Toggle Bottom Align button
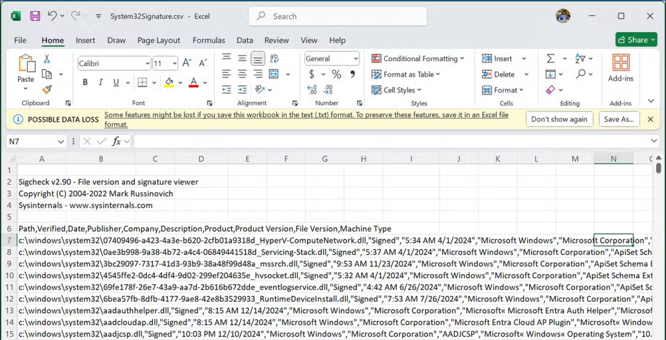 point(258,59)
